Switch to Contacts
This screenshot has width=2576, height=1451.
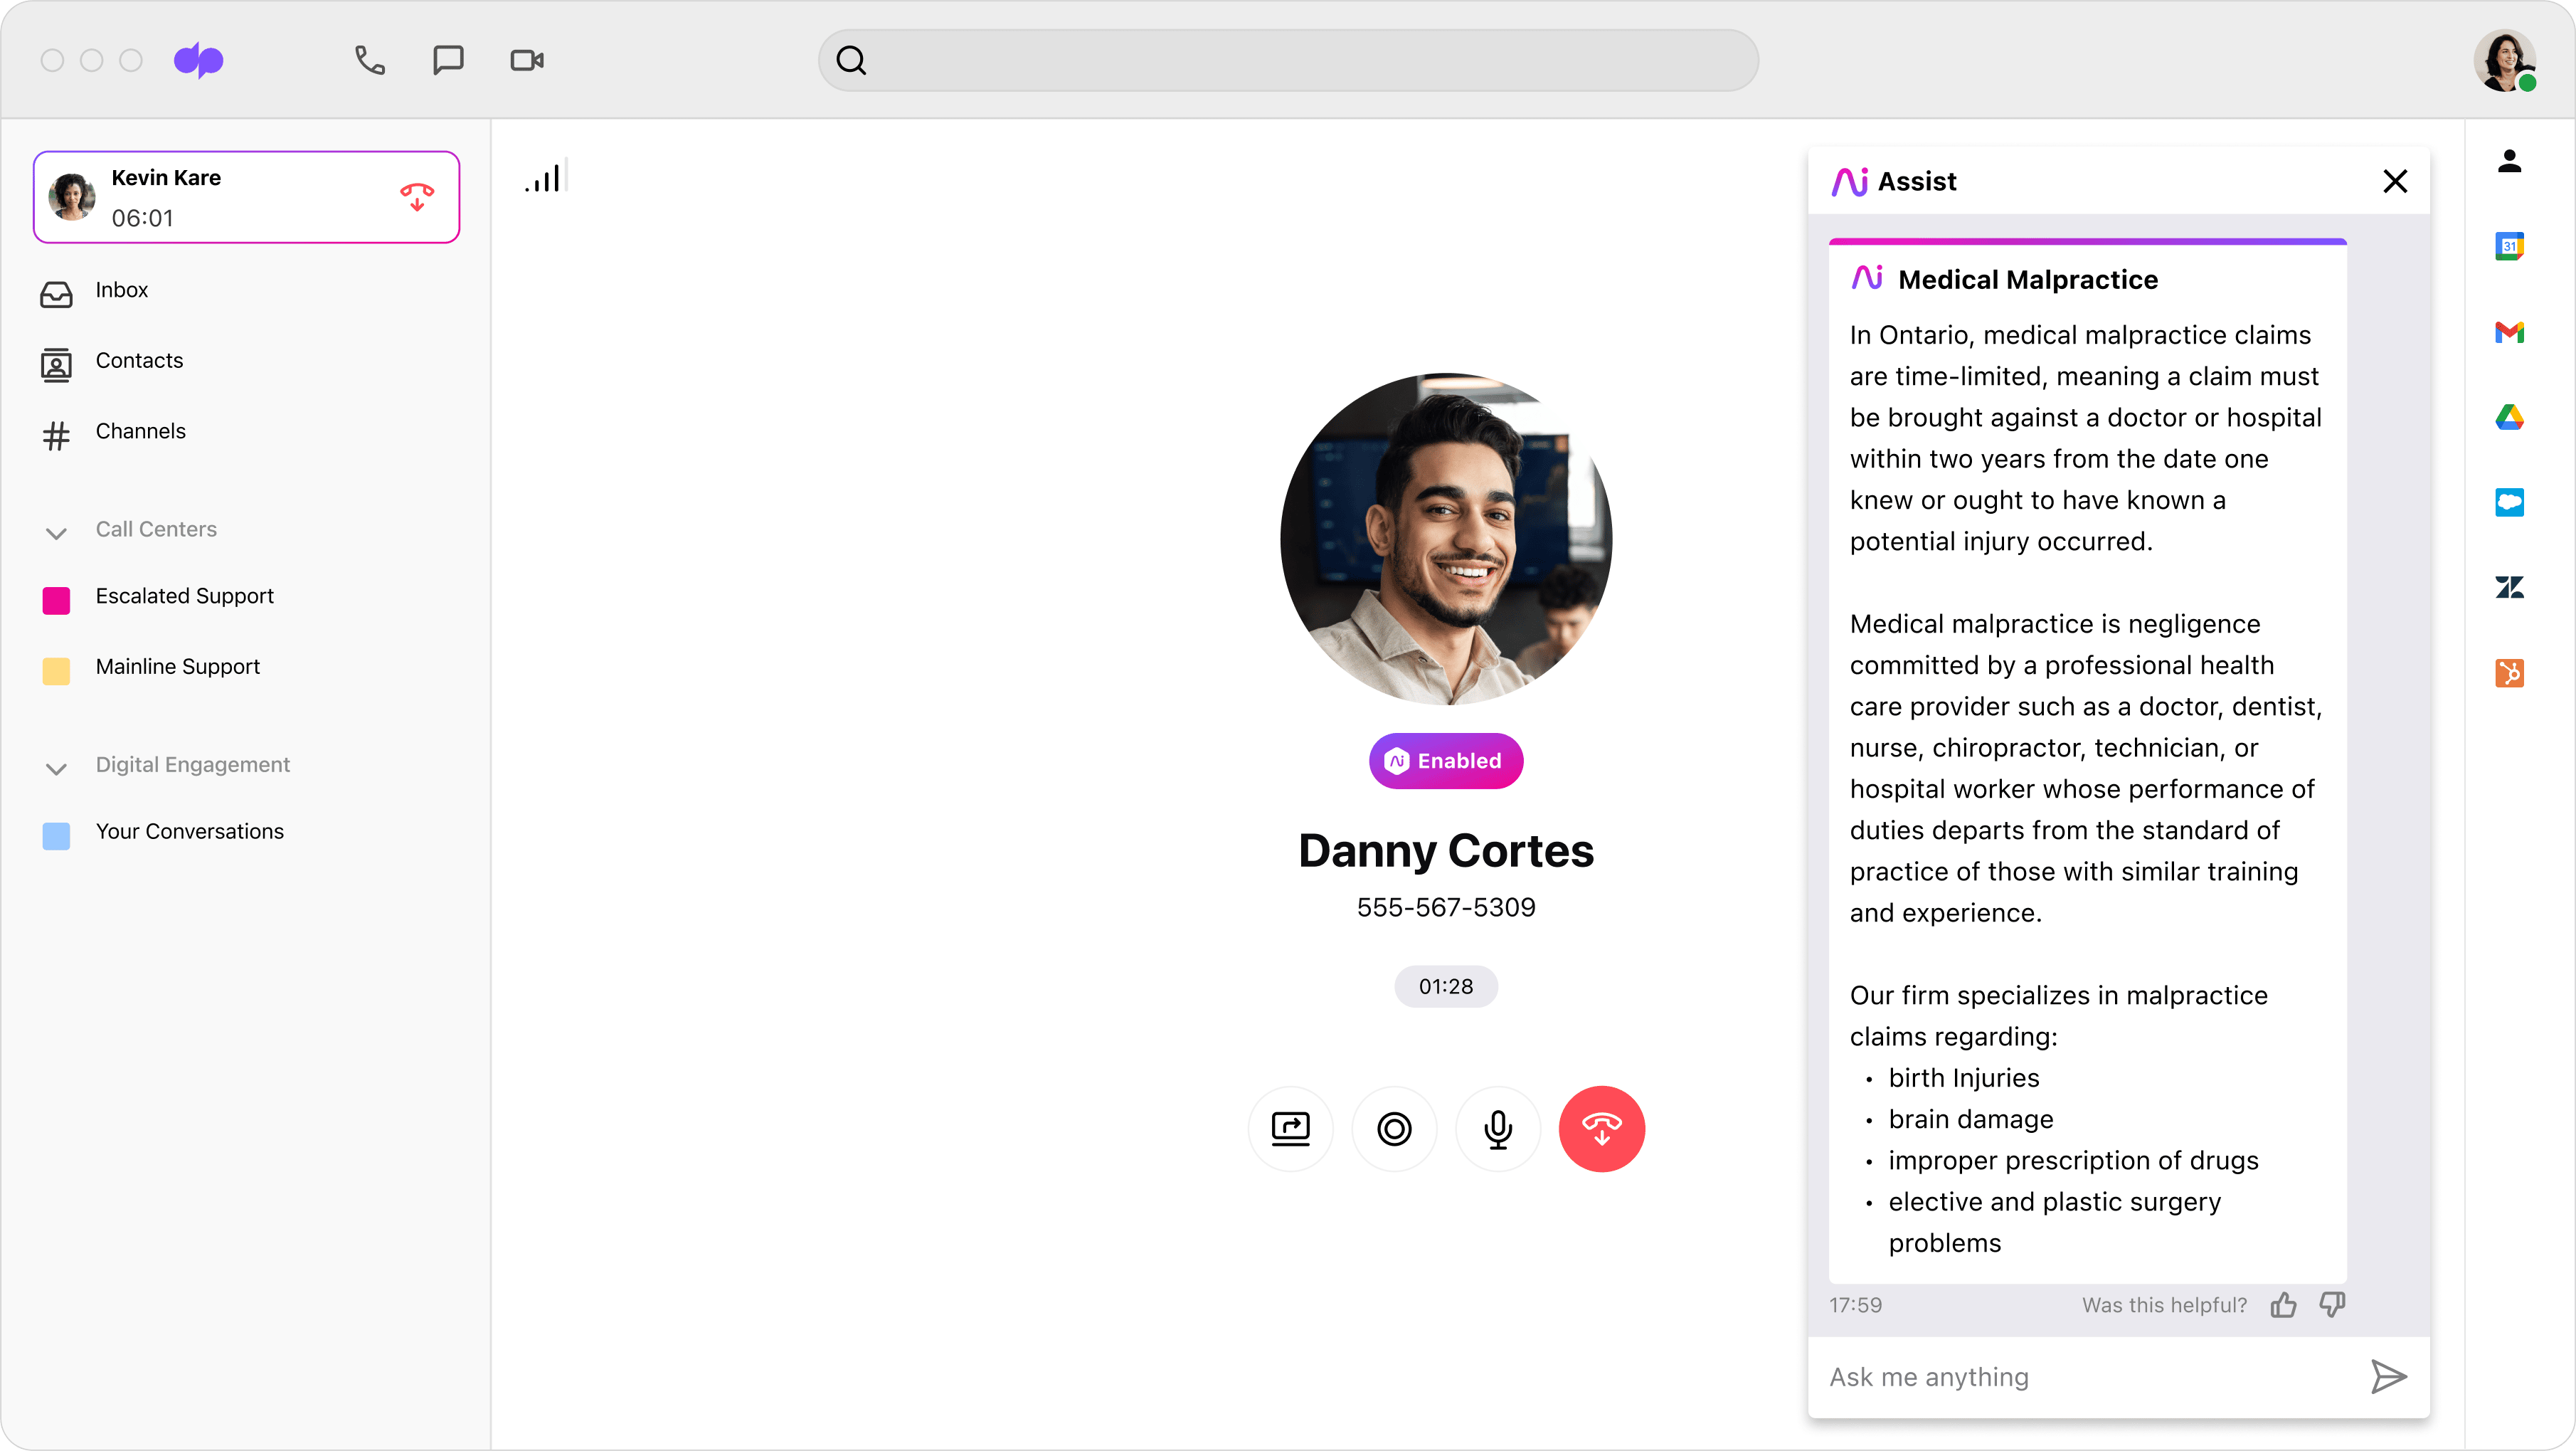click(x=138, y=361)
